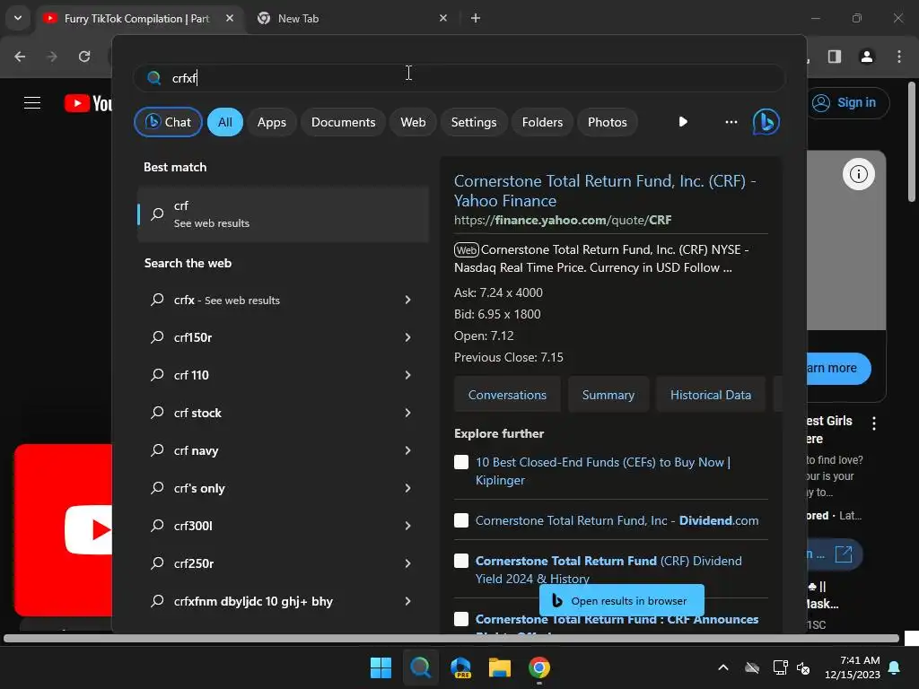Close the New Tab tab
Image resolution: width=919 pixels, height=689 pixels.
443,18
